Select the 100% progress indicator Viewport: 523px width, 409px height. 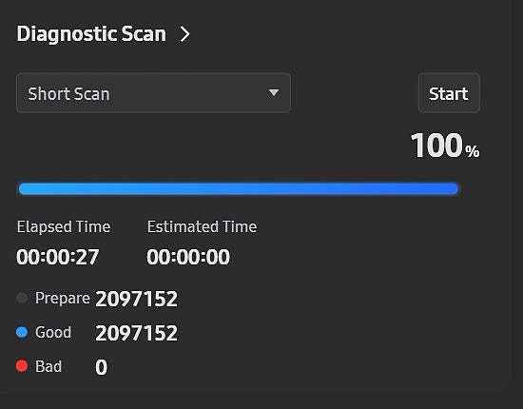pos(445,146)
